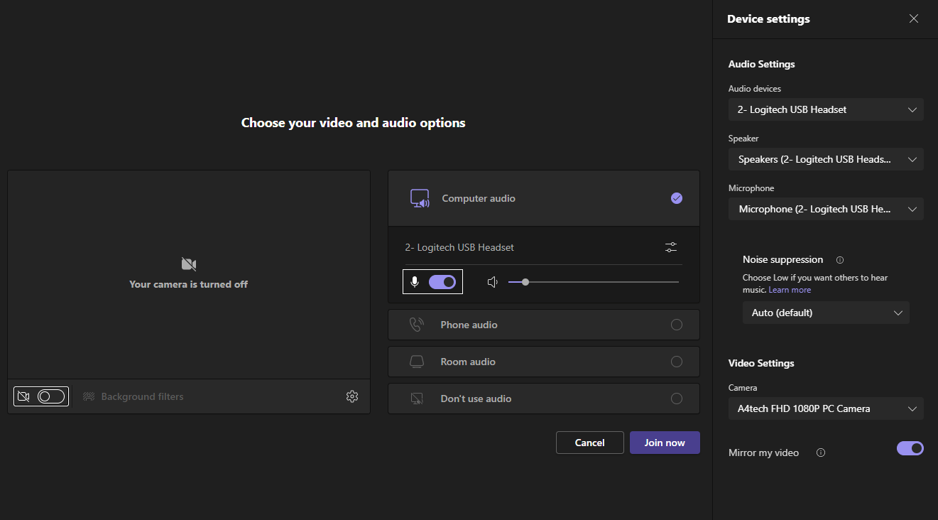
Task: Click the Background filters icon
Action: tap(89, 396)
